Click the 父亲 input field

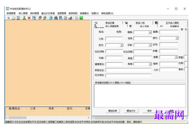coord(114,39)
